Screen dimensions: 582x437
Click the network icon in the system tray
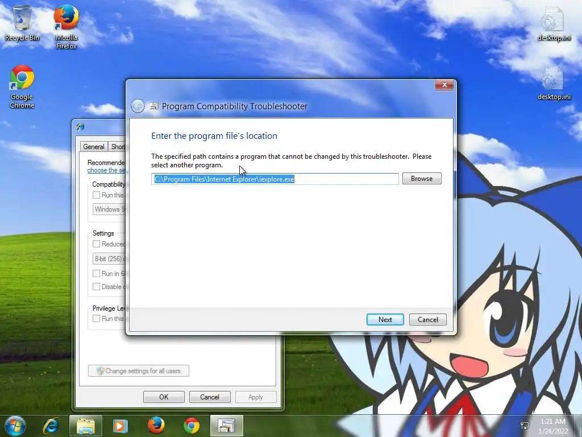525,426
